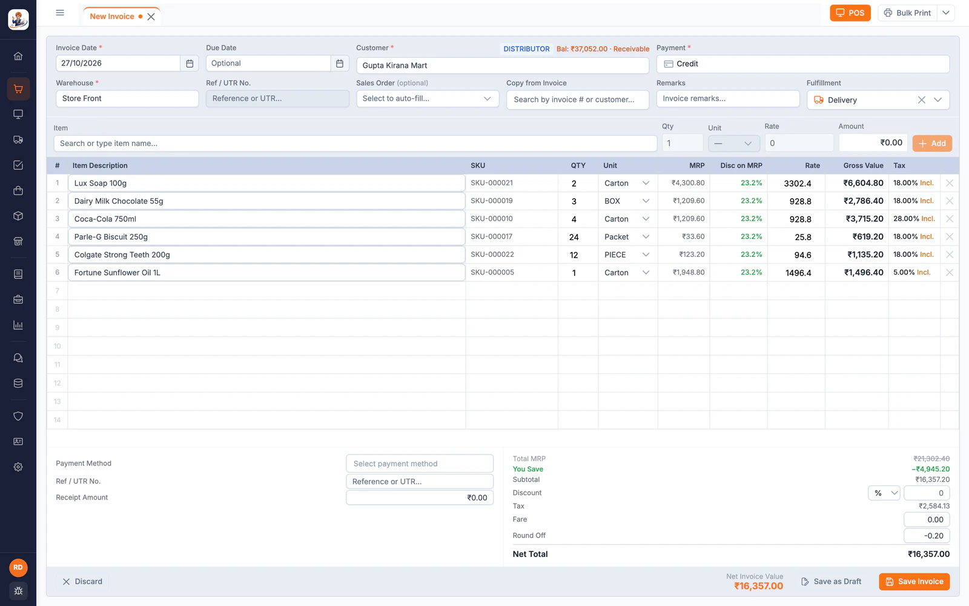The height and width of the screenshot is (606, 969).
Task: Expand the Bulk Print options arrow
Action: (x=946, y=13)
